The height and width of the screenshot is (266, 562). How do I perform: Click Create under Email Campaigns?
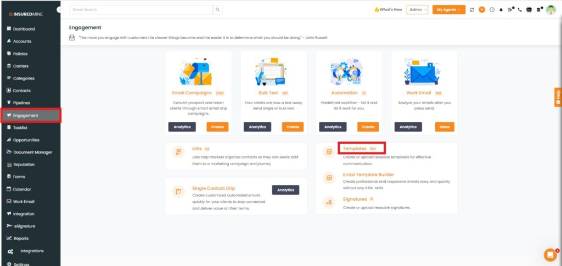pos(217,127)
